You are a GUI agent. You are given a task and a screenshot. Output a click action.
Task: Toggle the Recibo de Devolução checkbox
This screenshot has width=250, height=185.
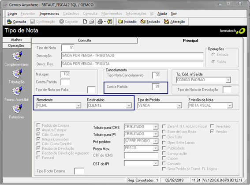coord(38,148)
